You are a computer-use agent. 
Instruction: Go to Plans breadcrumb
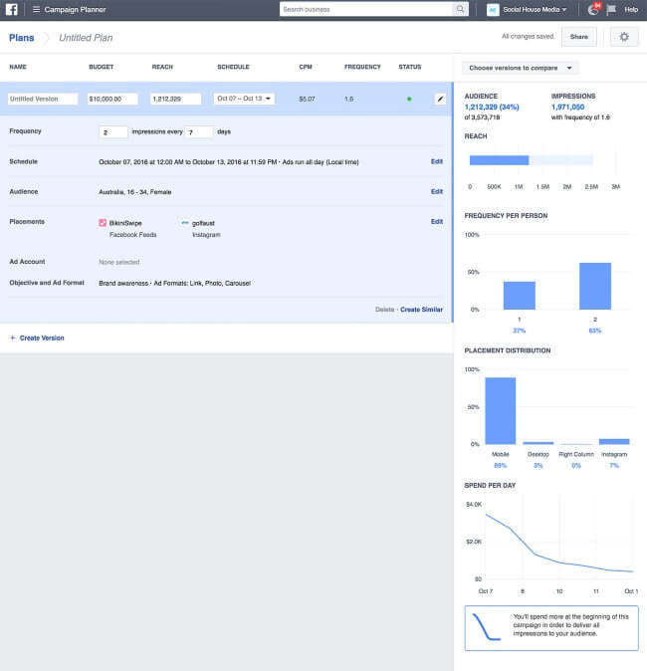(x=21, y=37)
